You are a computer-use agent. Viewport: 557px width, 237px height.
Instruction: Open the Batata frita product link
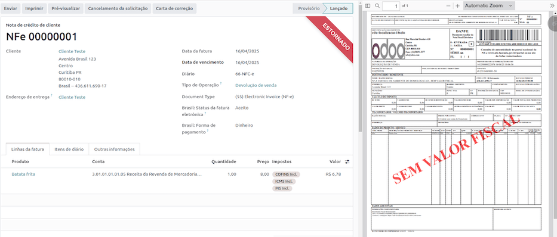[x=23, y=174]
